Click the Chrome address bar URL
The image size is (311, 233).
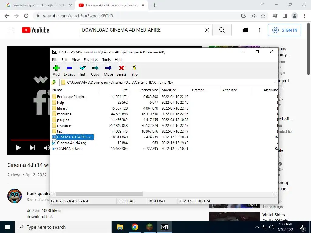pyautogui.click(x=78, y=16)
